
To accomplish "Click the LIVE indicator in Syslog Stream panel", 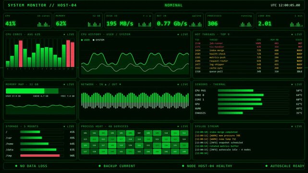I will click(x=296, y=126).
